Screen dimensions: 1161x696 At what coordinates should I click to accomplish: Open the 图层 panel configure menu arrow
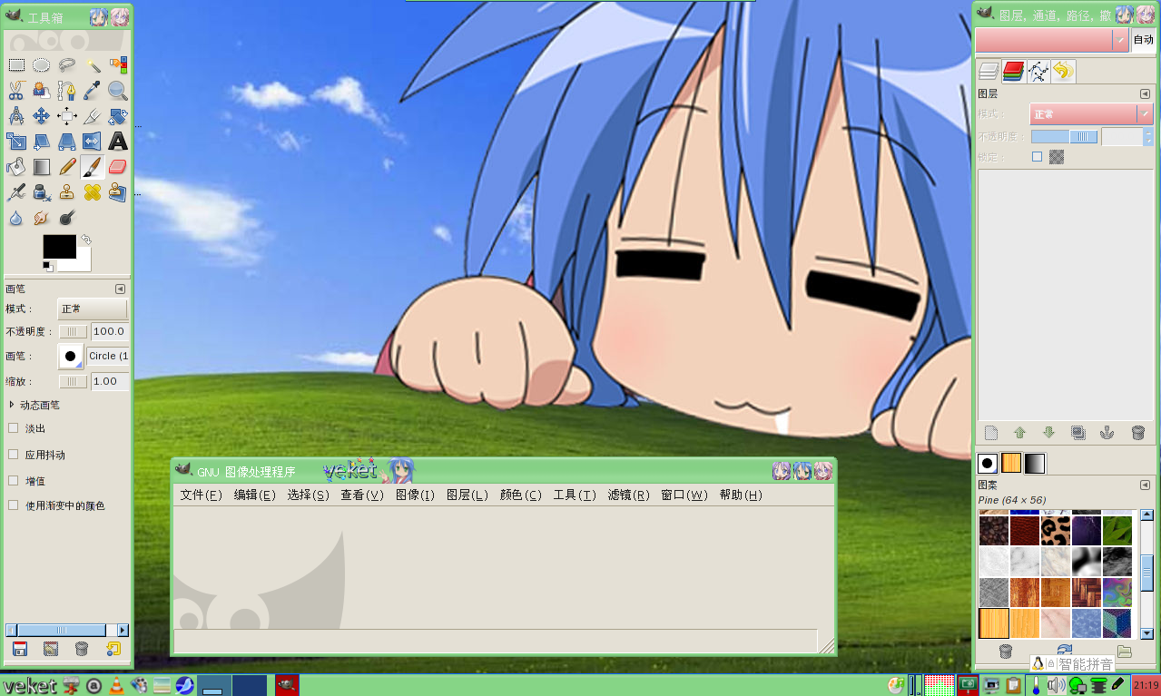point(1145,93)
